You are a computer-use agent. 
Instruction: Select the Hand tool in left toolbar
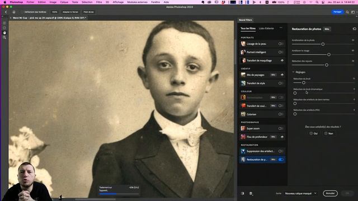(4, 32)
